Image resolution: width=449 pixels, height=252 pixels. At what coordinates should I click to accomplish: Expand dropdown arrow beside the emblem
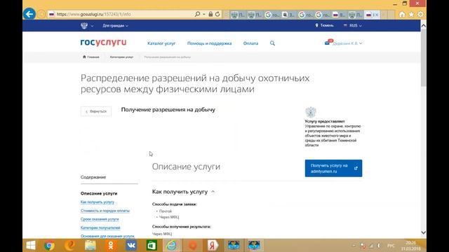pos(92,26)
